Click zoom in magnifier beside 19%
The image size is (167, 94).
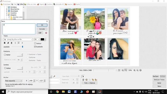click(x=134, y=70)
